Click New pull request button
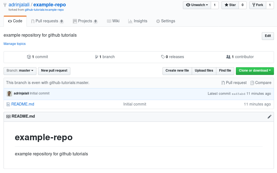The height and width of the screenshot is (173, 277). (x=54, y=71)
